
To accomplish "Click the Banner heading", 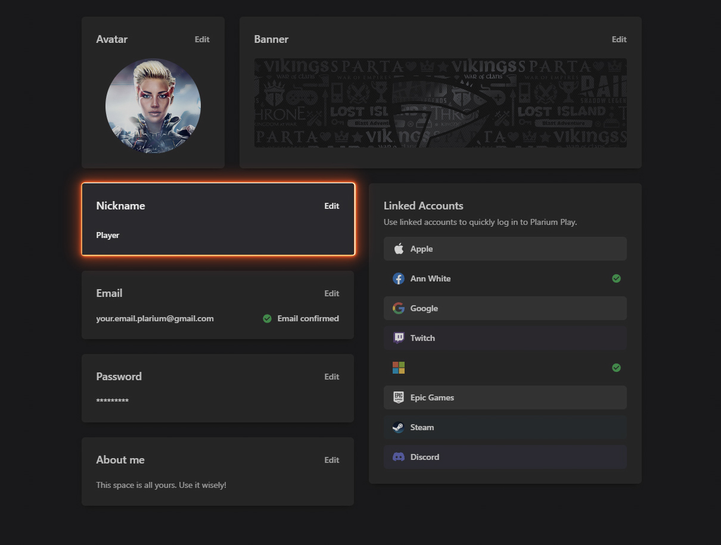I will [271, 39].
